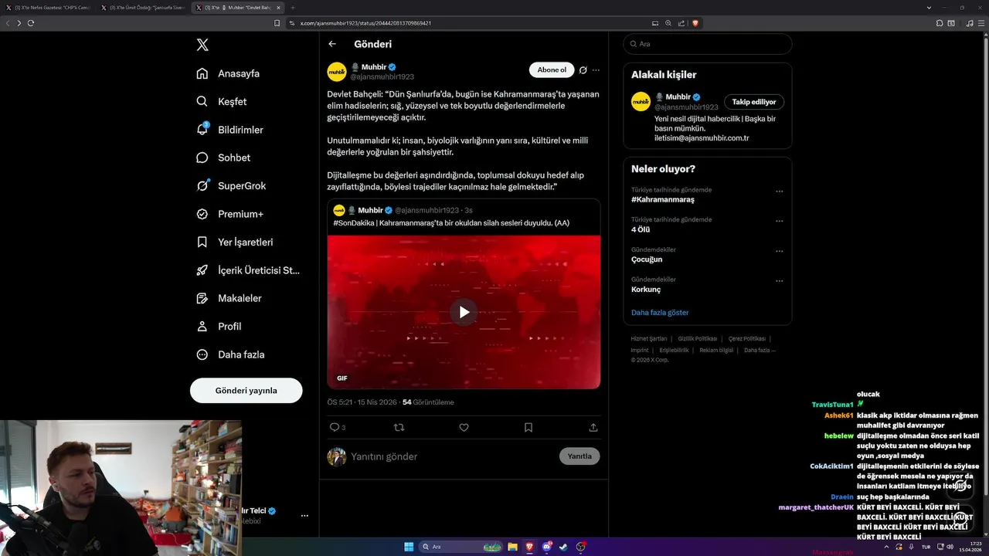Click the share icon under the post

coord(593,427)
